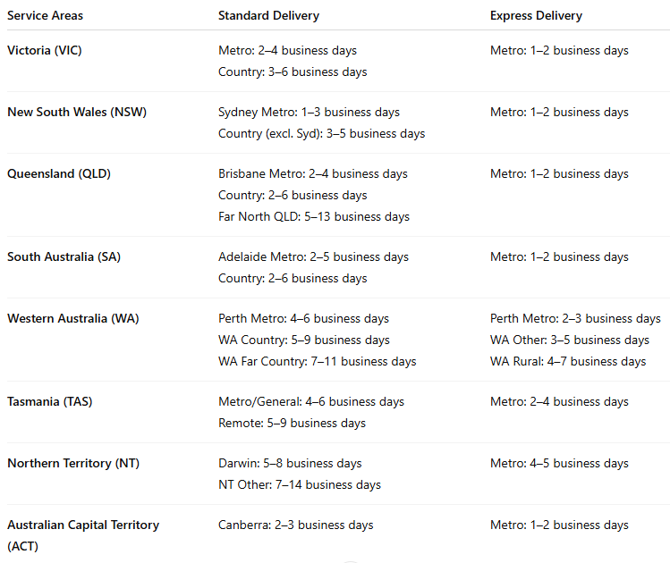Viewport: 670px width, 563px height.
Task: Select the Adelaide Metro delivery time text
Action: pos(313,257)
